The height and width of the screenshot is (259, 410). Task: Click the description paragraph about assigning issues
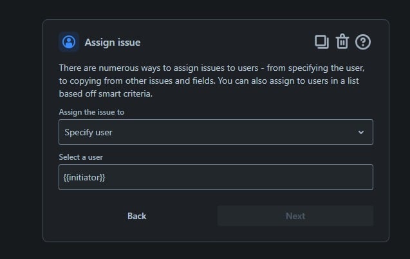tap(212, 81)
